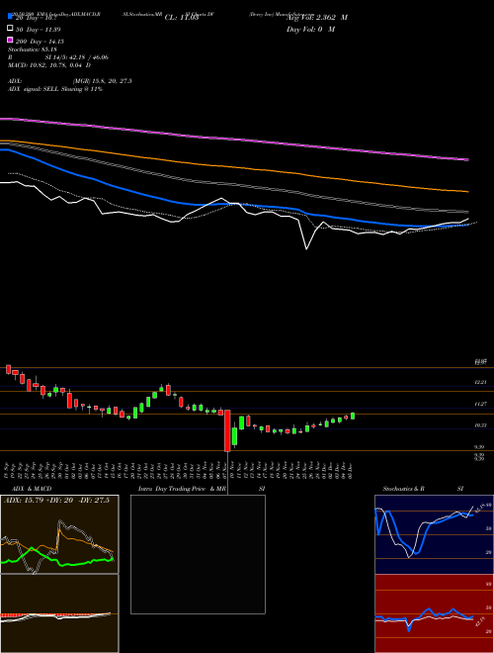Open the ADX & MACD indicator panel
This screenshot has height=653, width=494.
(59, 574)
